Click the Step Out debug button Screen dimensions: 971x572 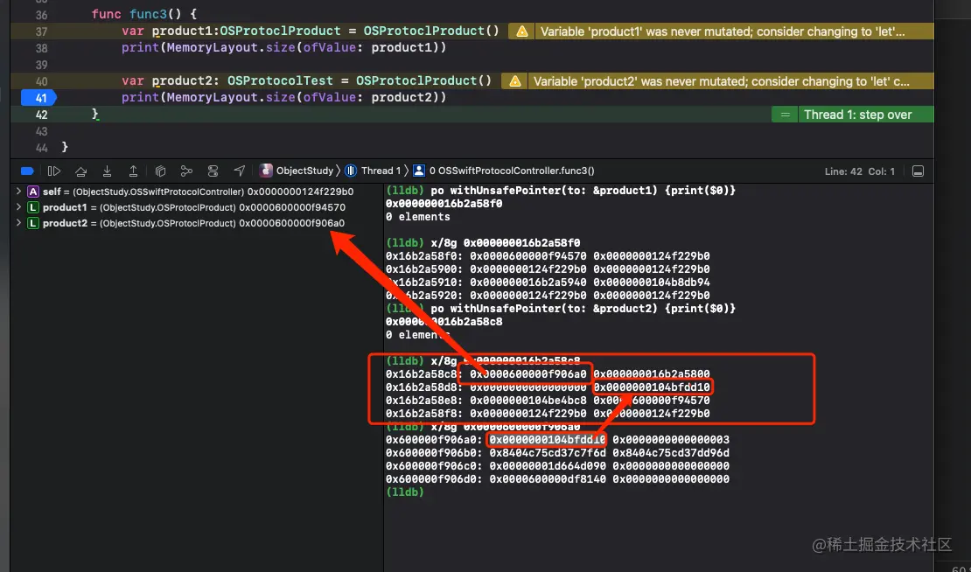(x=133, y=171)
